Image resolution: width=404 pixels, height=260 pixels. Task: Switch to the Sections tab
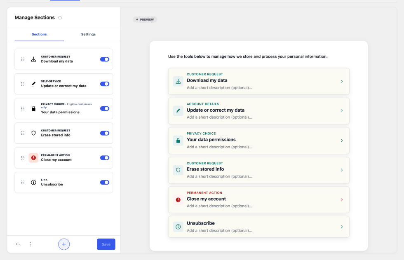click(39, 34)
